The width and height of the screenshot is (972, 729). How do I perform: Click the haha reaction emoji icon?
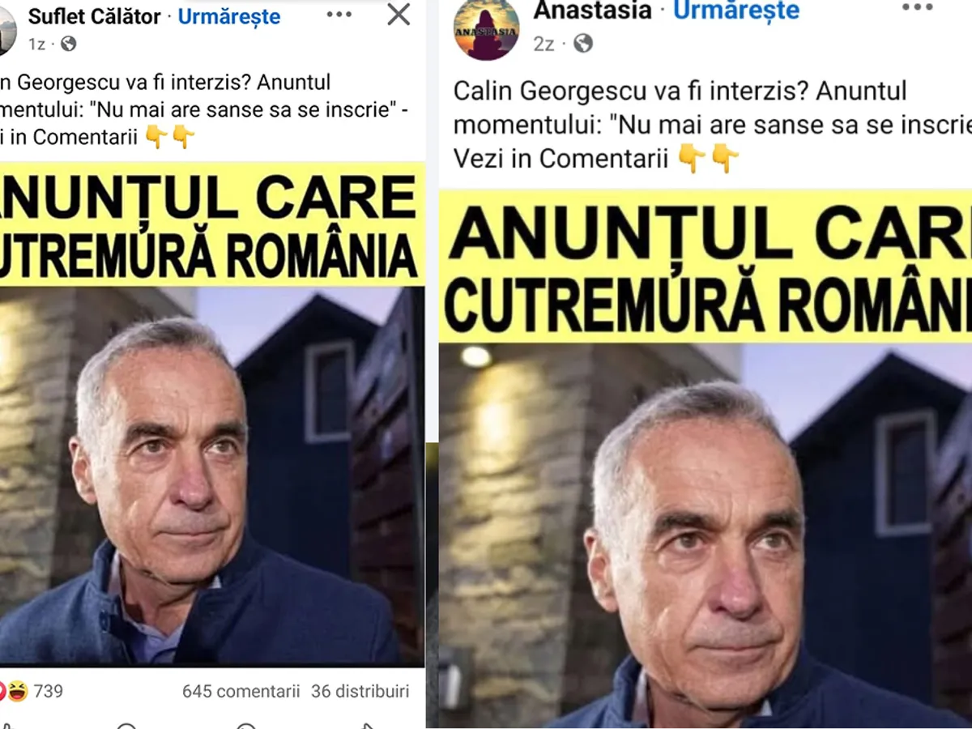click(x=18, y=691)
